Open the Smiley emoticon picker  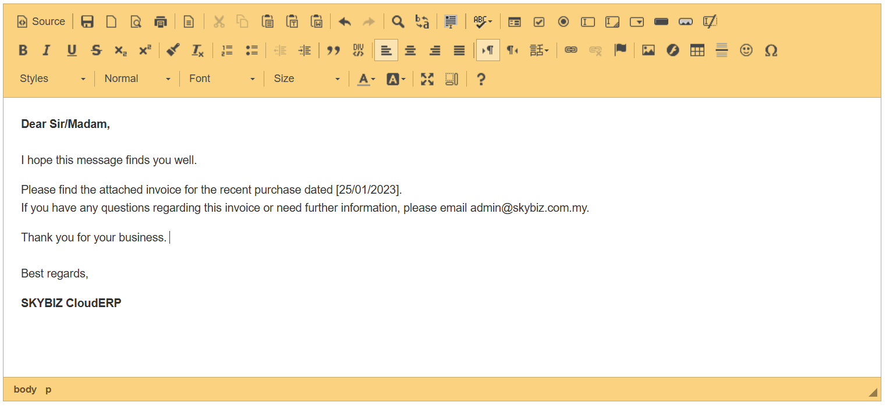746,51
